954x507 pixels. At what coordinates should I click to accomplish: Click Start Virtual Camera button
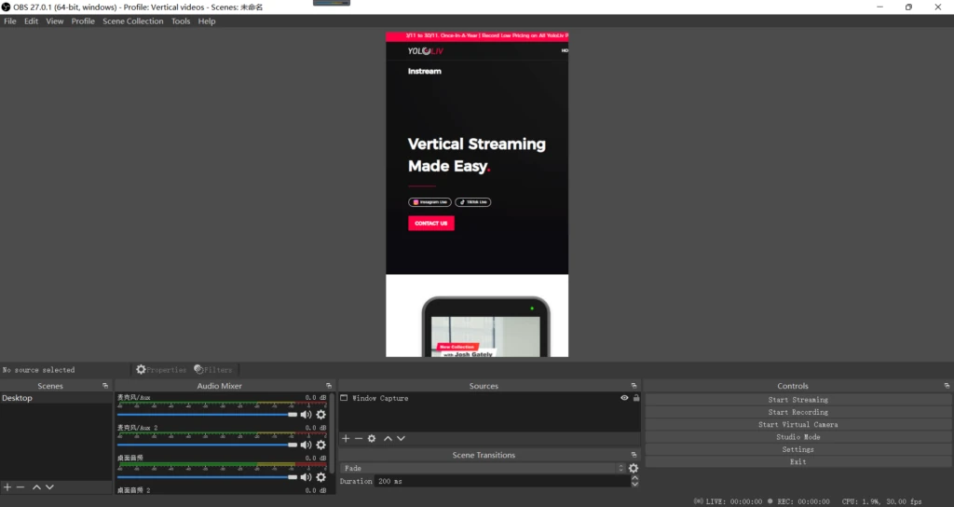[x=797, y=424]
